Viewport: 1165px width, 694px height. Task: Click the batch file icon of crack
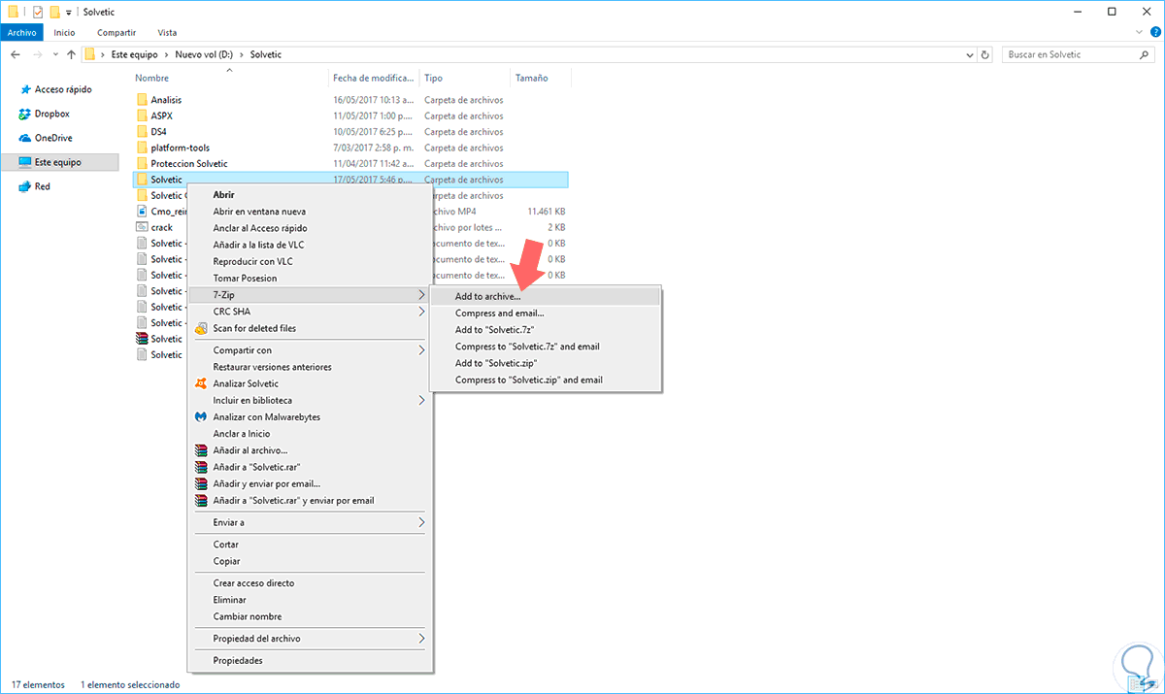142,227
